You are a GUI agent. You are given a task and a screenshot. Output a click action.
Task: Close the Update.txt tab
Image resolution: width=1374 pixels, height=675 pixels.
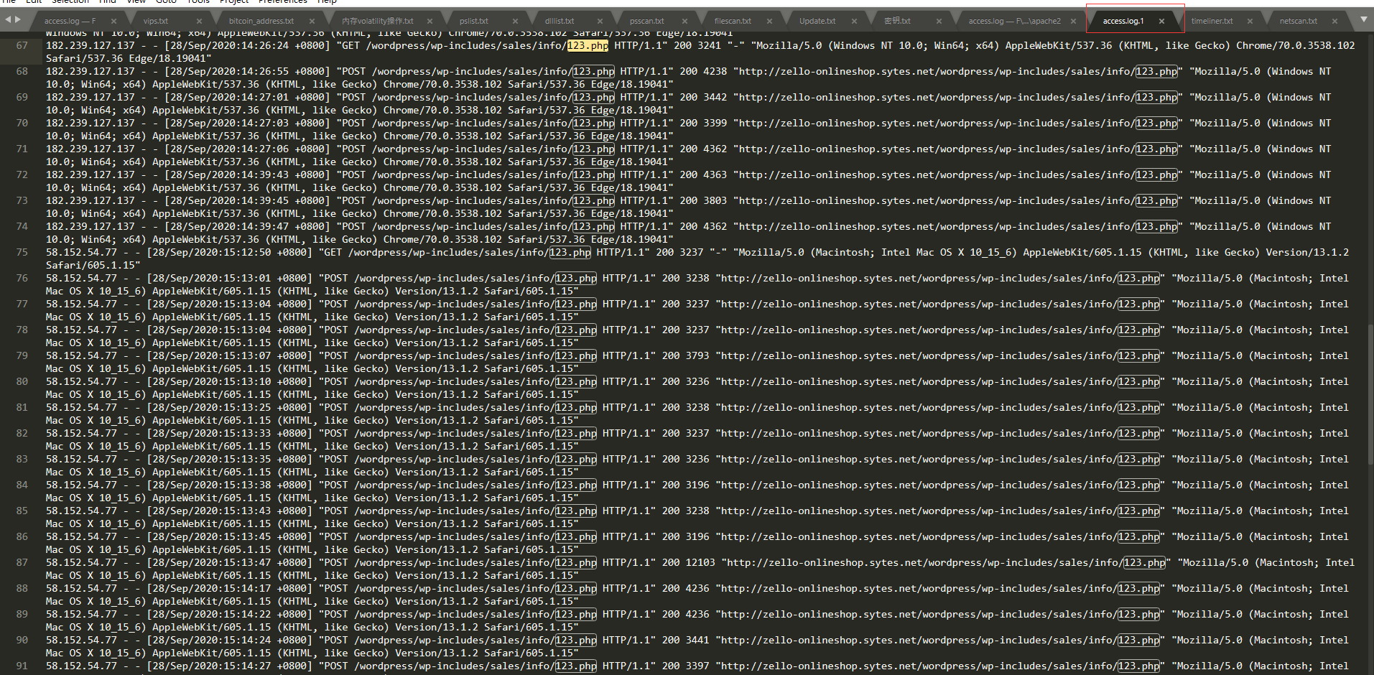point(854,21)
